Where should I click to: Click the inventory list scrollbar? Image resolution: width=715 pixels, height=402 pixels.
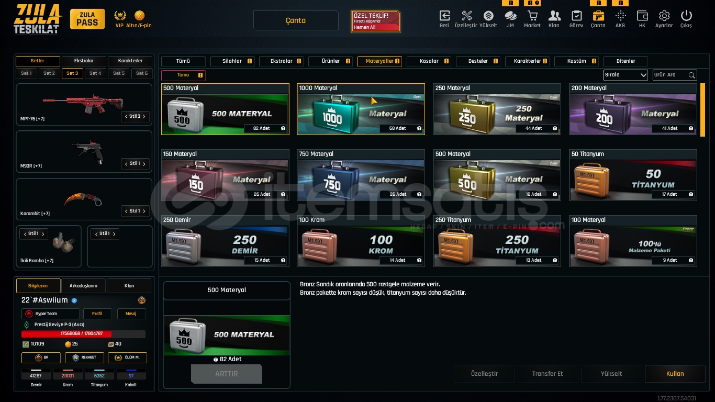(702, 110)
